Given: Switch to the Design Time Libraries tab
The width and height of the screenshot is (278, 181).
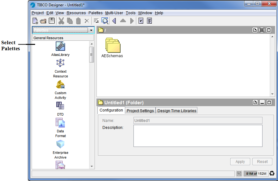Looking at the screenshot, I should click(177, 111).
